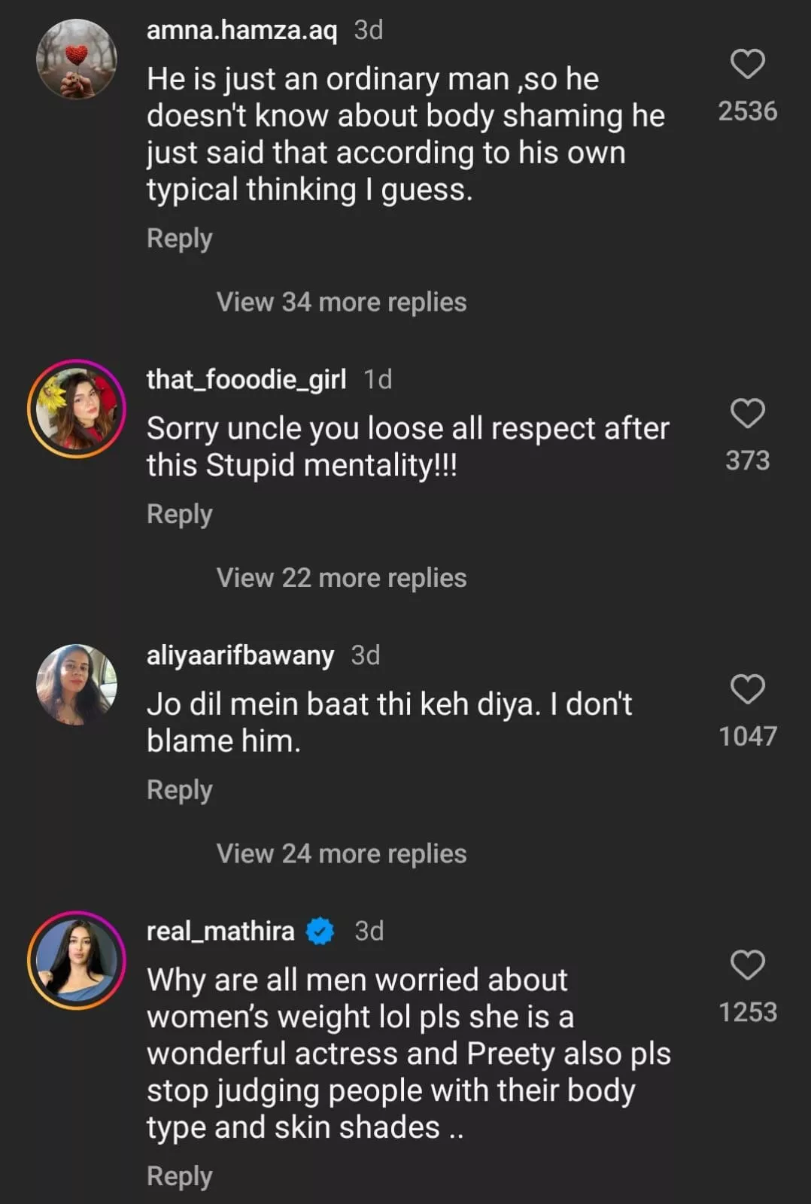Image resolution: width=811 pixels, height=1204 pixels.
Task: Expand View 34 more replies
Action: [x=342, y=303]
